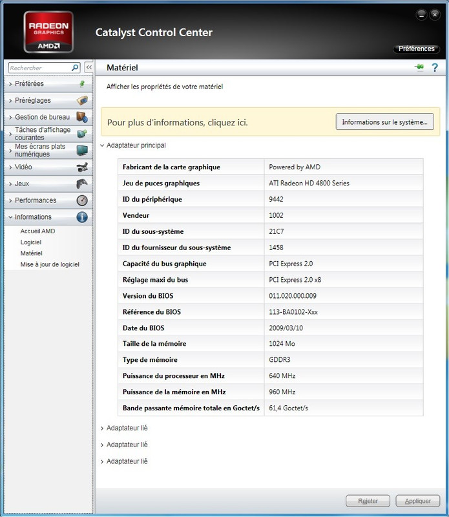Click Informations sur le système button
449x517 pixels.
tap(384, 122)
